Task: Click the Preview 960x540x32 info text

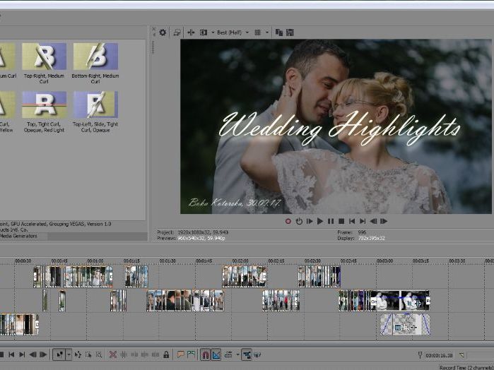Action: pyautogui.click(x=191, y=239)
